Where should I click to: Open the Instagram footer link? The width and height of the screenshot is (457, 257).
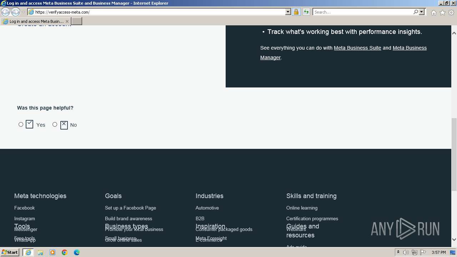point(25,218)
